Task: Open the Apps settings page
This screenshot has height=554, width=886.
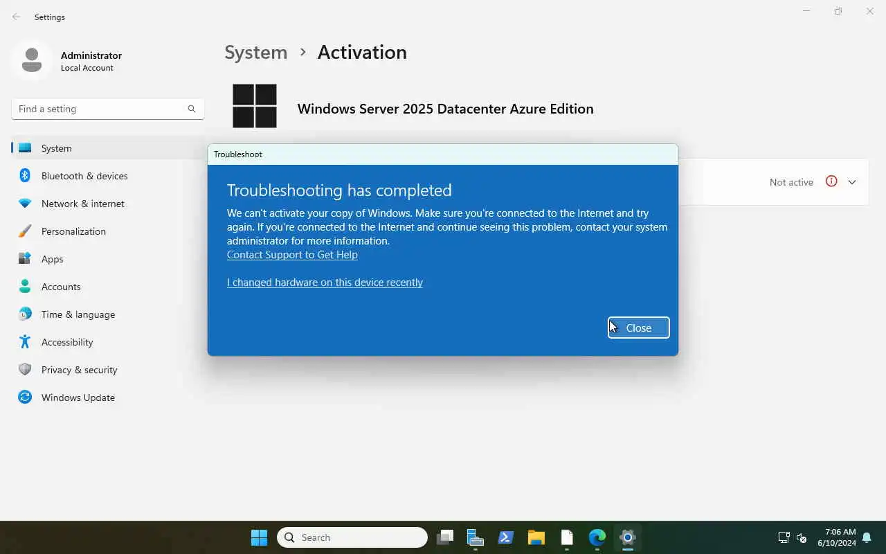Action: [x=107, y=259]
